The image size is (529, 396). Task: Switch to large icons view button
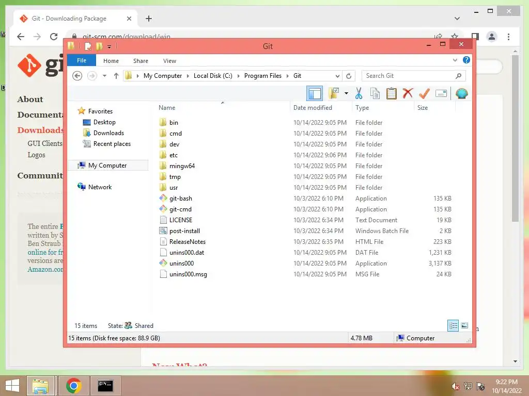point(464,325)
